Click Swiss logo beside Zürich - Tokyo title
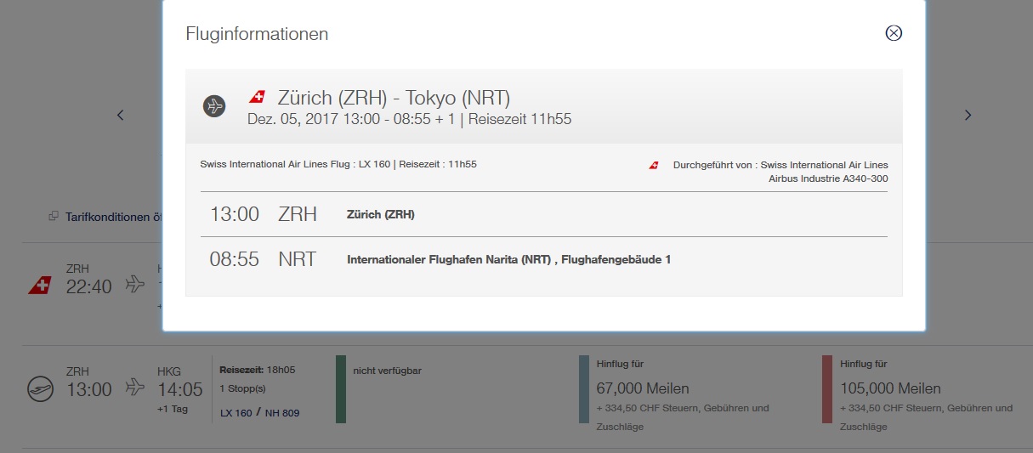 (257, 97)
